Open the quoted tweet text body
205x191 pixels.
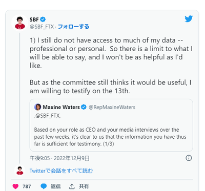click(x=110, y=137)
